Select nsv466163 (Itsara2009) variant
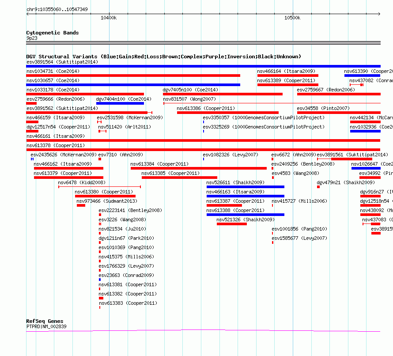 click(235, 192)
